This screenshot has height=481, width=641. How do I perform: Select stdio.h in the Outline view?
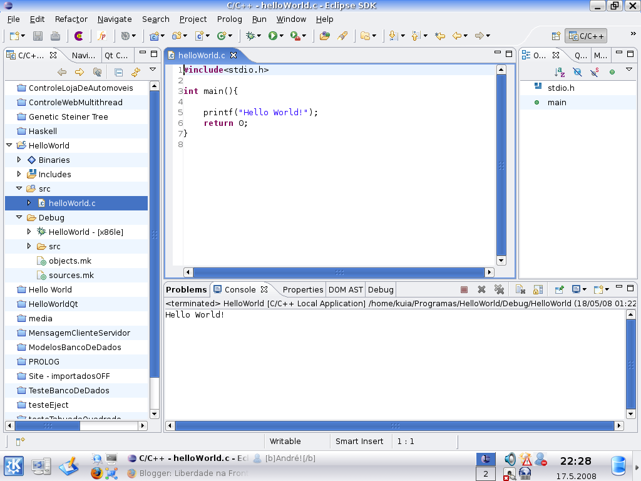coord(561,88)
